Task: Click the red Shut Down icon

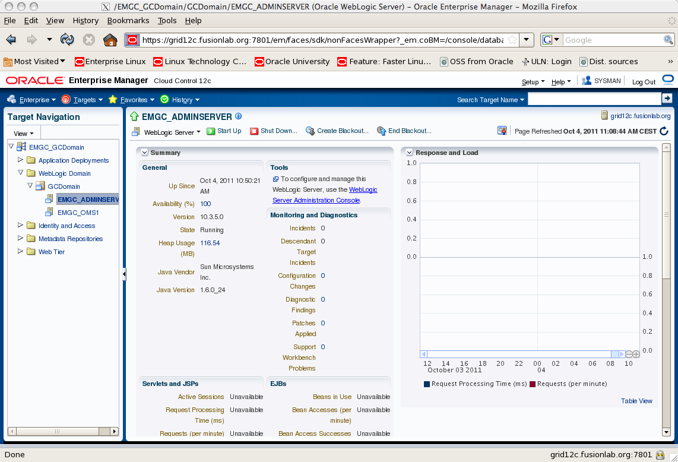Action: (x=255, y=131)
